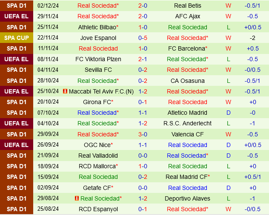The image size is (269, 215).
Task: Open Athletic Bilbao team link
Action: 97,27
